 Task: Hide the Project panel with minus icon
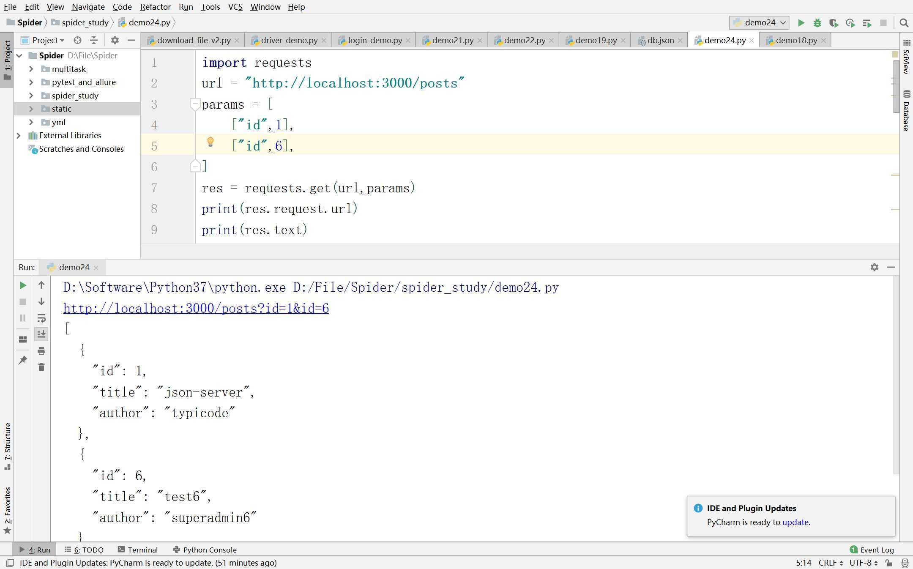[x=131, y=40]
